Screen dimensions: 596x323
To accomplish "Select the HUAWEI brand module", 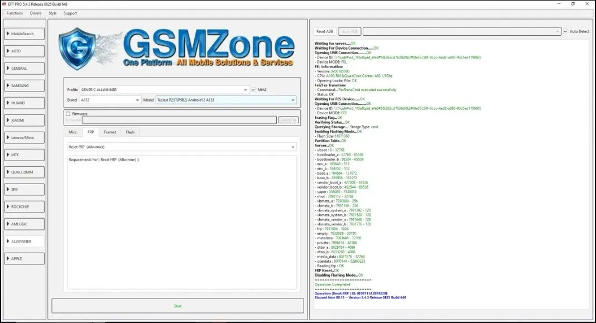I will click(x=24, y=103).
